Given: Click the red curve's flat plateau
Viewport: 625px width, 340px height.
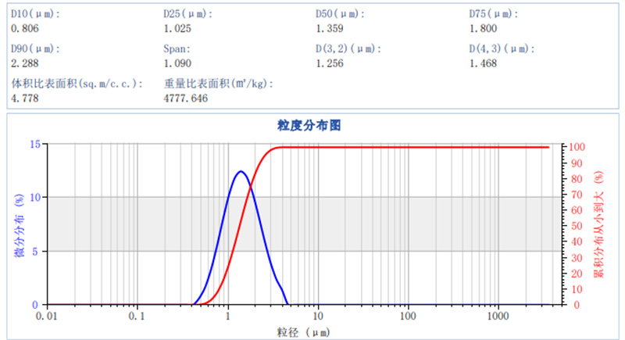Looking at the screenshot, I should click(x=414, y=147).
